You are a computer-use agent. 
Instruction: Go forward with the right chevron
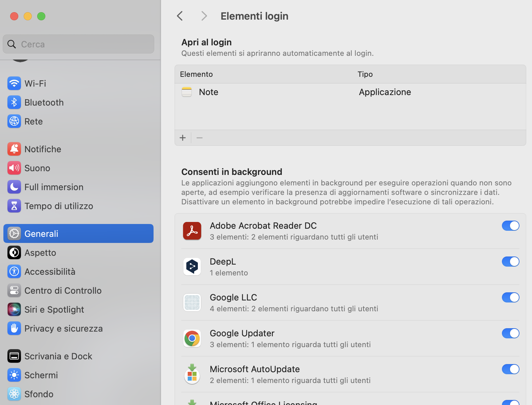[x=204, y=16]
